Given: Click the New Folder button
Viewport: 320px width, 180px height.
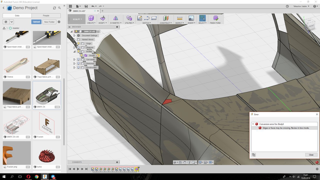Looking at the screenshot, I should click(x=49, y=22).
